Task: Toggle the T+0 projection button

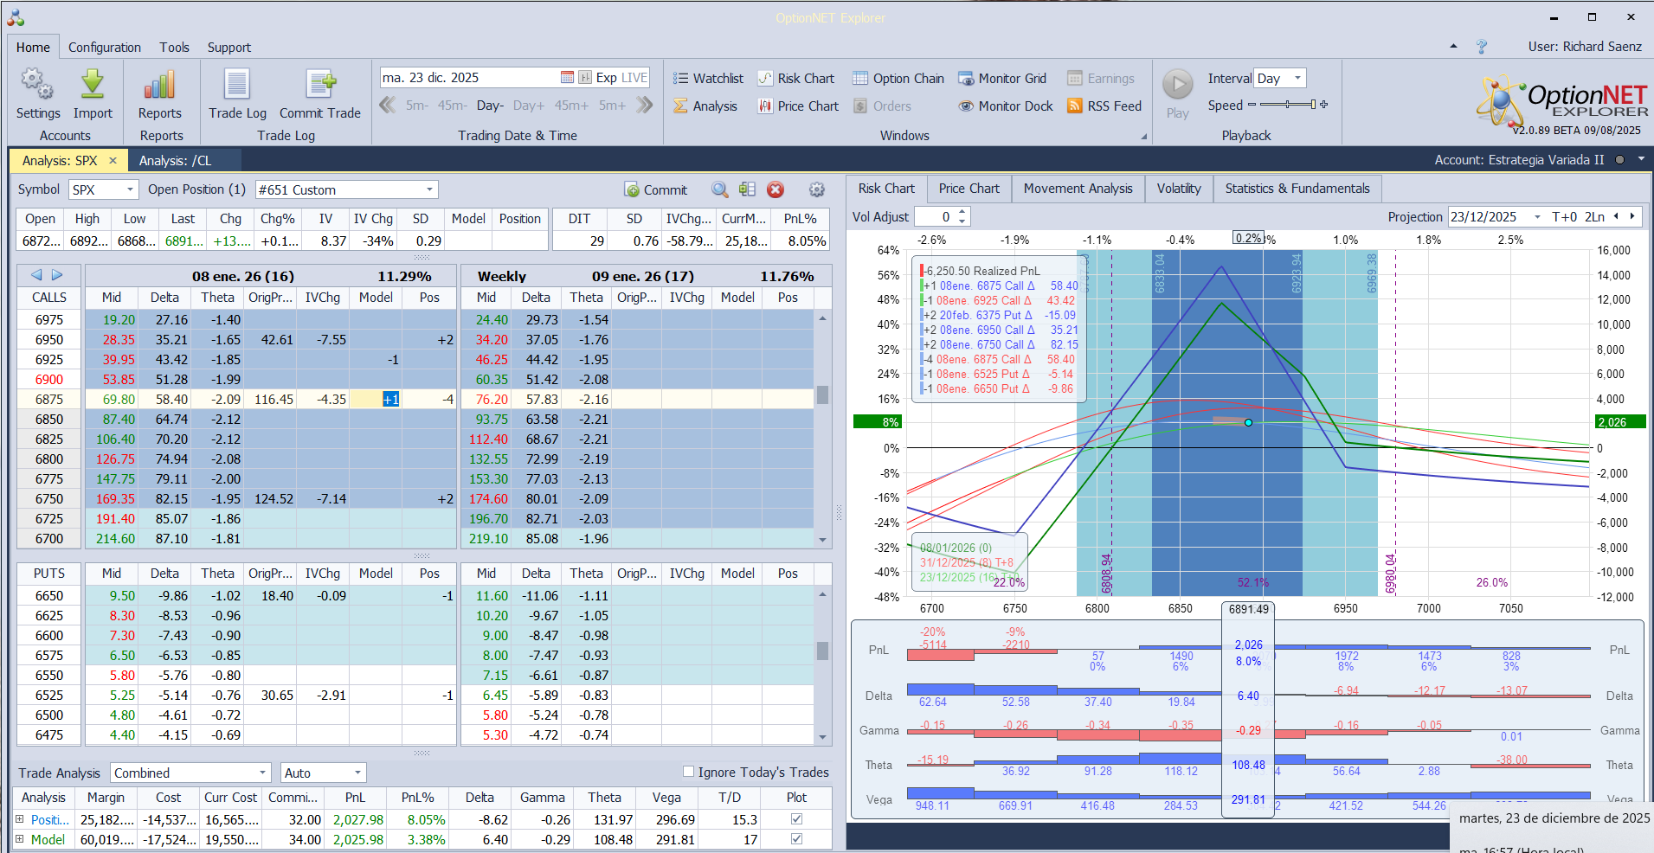Action: [x=1565, y=217]
